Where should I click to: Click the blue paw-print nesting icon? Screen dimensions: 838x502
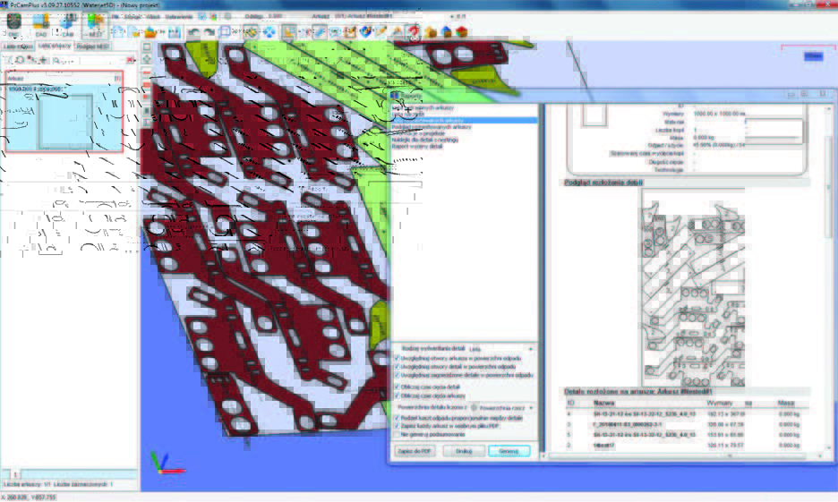point(269,32)
